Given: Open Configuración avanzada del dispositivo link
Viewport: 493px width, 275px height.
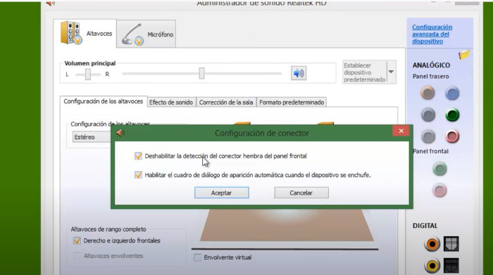Looking at the screenshot, I should [432, 34].
